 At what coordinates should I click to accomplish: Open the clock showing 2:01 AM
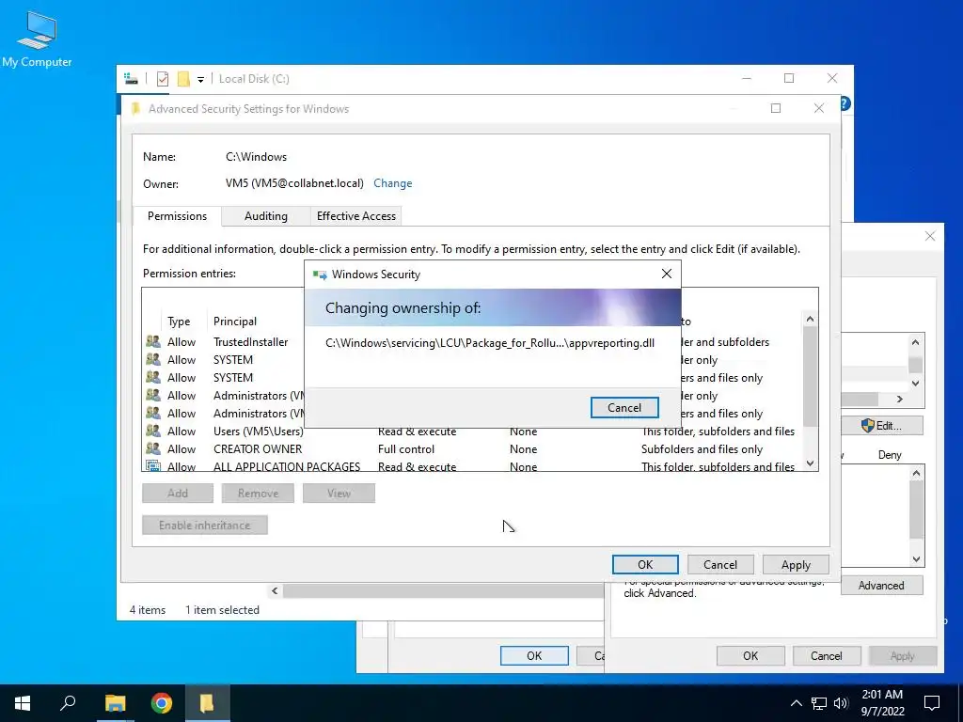[x=882, y=703]
